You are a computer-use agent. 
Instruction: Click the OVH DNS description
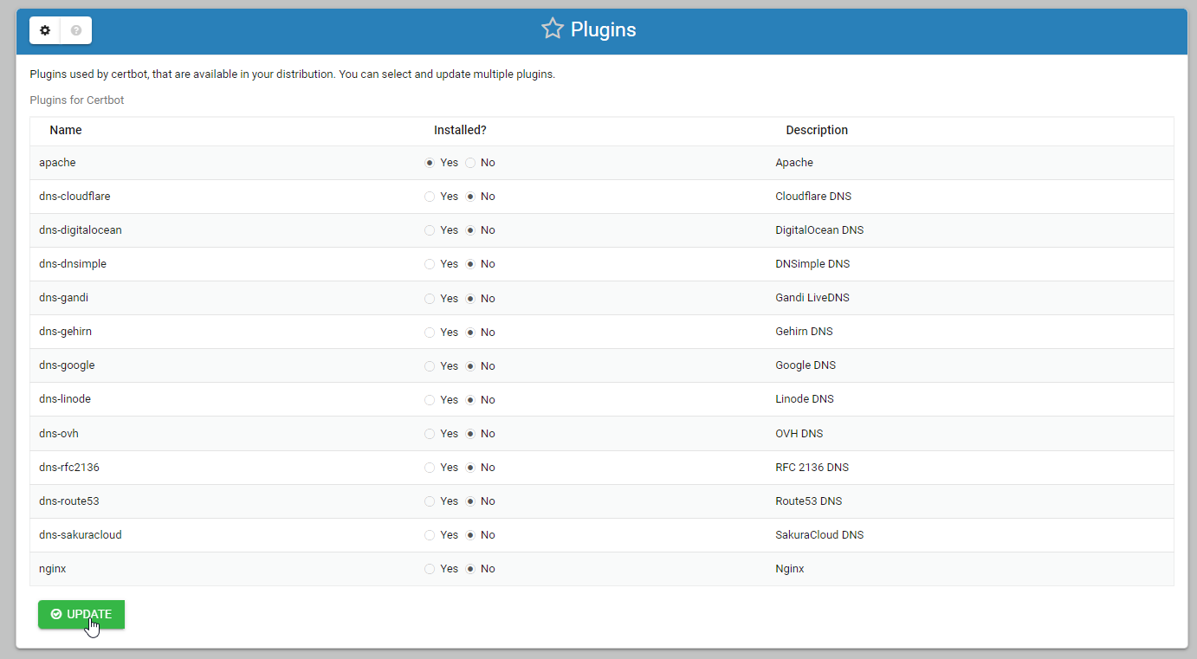799,434
